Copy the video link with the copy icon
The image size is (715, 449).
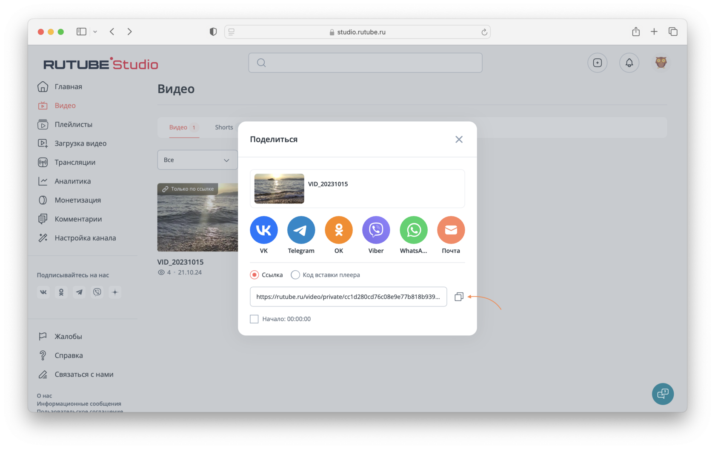(x=459, y=297)
